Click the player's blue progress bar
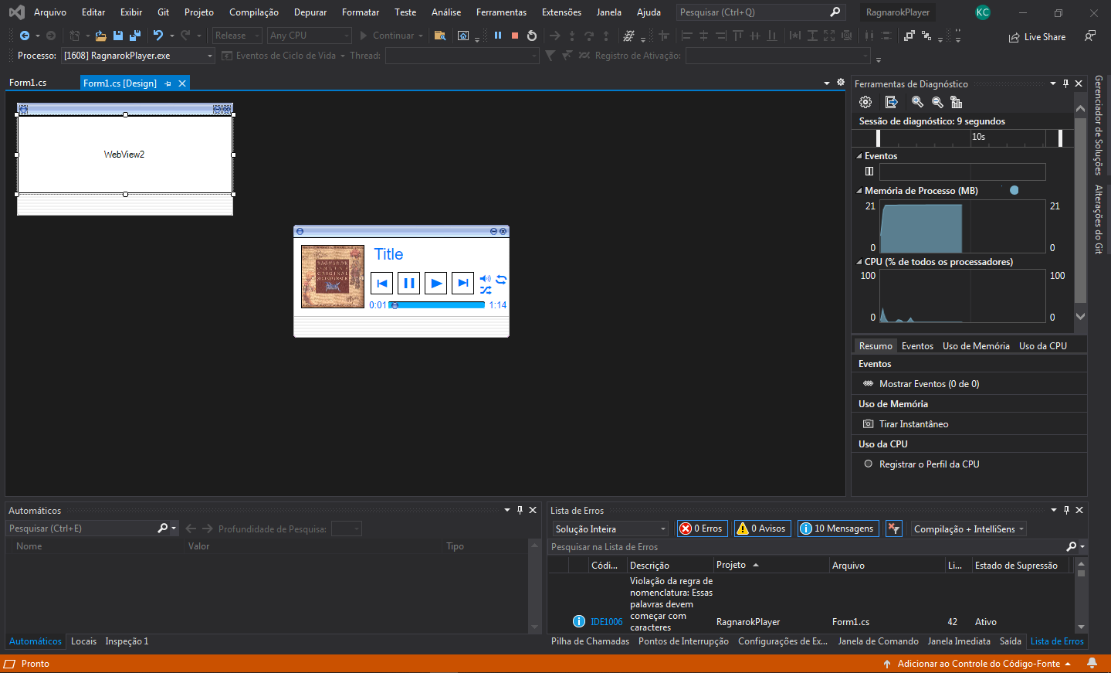This screenshot has height=673, width=1111. (440, 305)
